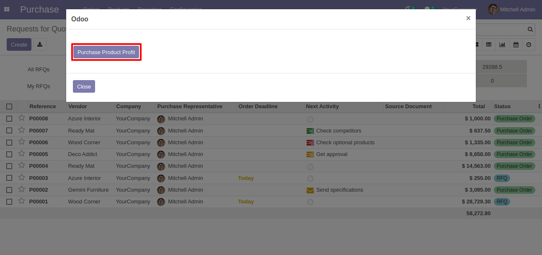Star the P00008 order as favorite
The width and height of the screenshot is (542, 255).
pyautogui.click(x=21, y=118)
